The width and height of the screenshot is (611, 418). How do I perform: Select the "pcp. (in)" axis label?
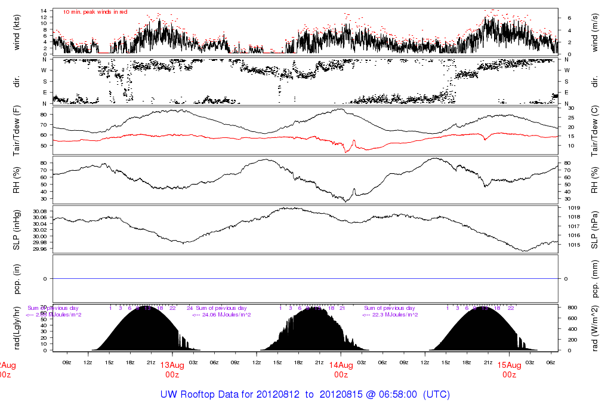[17, 279]
